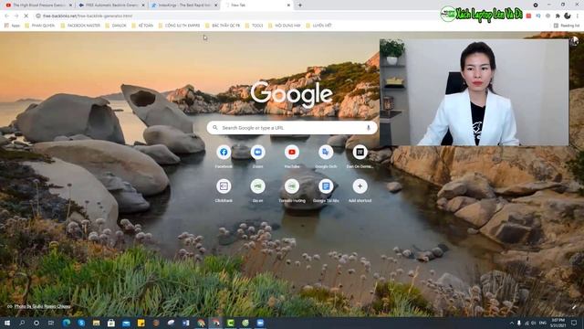Click into the Google search box
Viewport: 584px width, 329px height.
pos(292,128)
